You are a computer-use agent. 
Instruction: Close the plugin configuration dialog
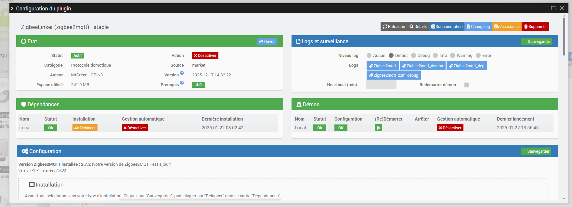tap(562, 8)
